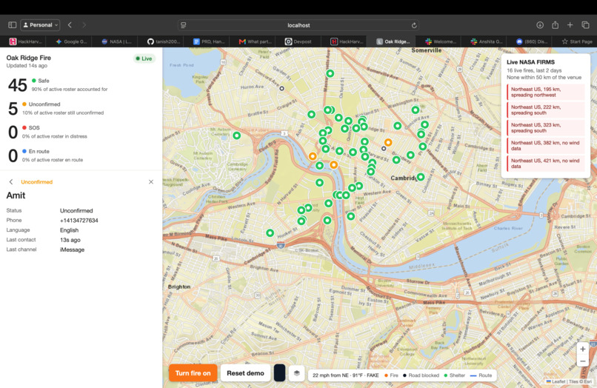
Task: Click the green marker near Mt. Auburn Cemetery
Action: point(237,136)
